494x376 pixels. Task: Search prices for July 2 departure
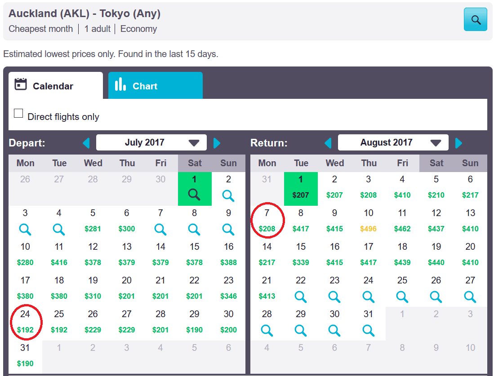(x=228, y=195)
